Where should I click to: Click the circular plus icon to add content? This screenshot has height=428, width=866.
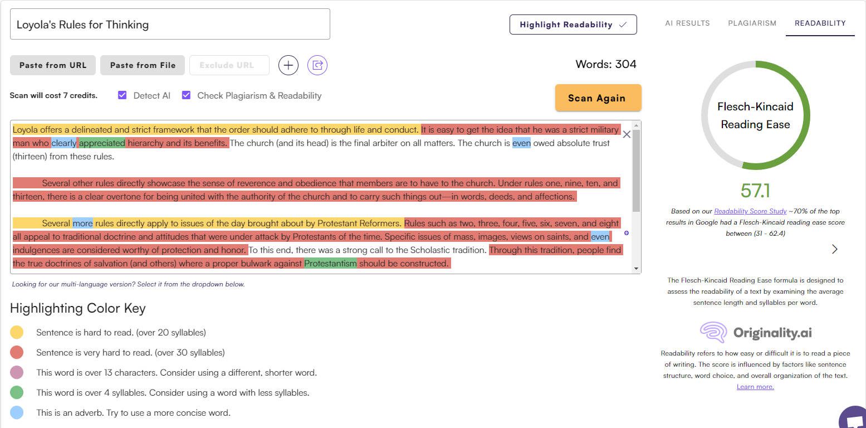click(x=288, y=65)
